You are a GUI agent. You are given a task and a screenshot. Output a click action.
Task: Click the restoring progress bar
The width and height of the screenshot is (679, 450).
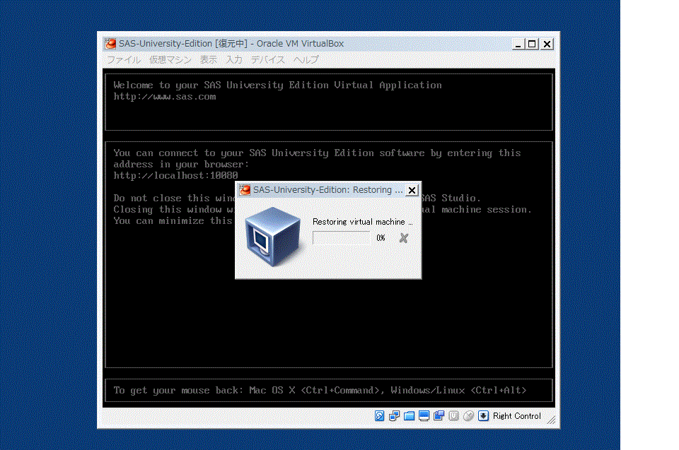click(341, 238)
